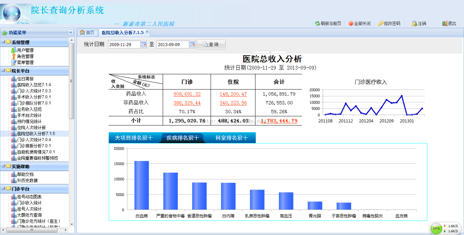Open 自助机使用情况7.0.1 report

(36, 152)
